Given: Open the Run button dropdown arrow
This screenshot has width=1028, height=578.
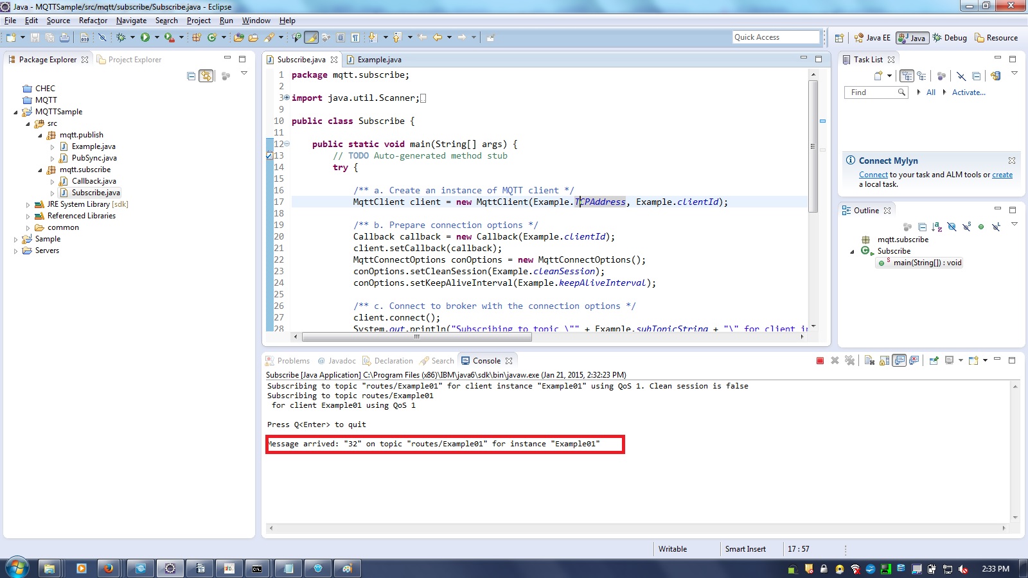Looking at the screenshot, I should (x=156, y=38).
